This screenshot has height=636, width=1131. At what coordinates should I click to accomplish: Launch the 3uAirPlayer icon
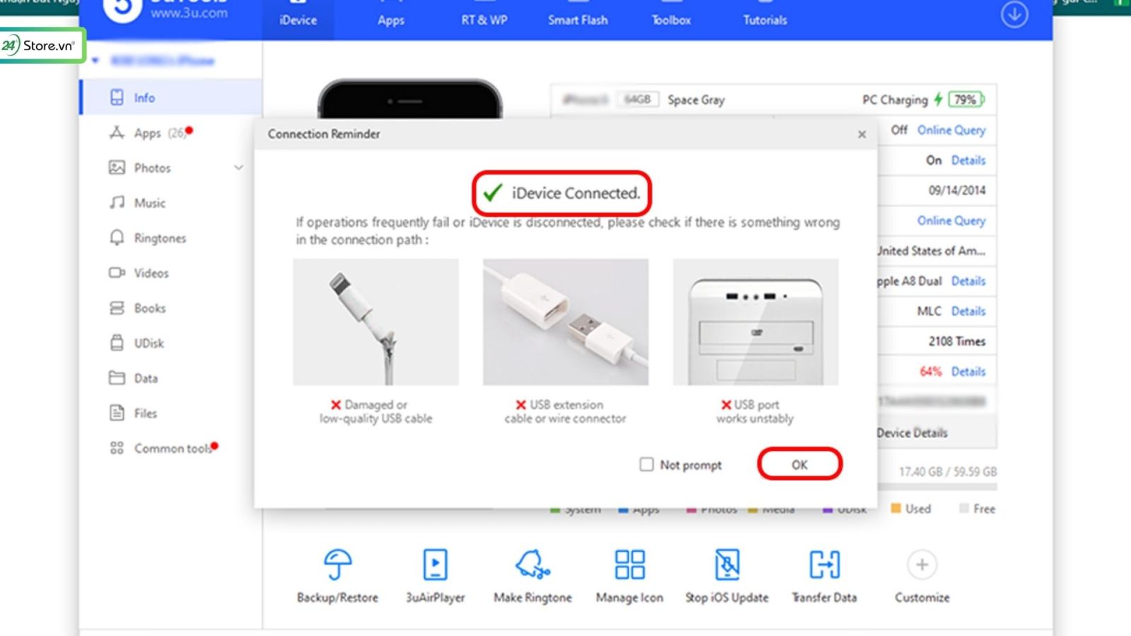click(x=435, y=564)
